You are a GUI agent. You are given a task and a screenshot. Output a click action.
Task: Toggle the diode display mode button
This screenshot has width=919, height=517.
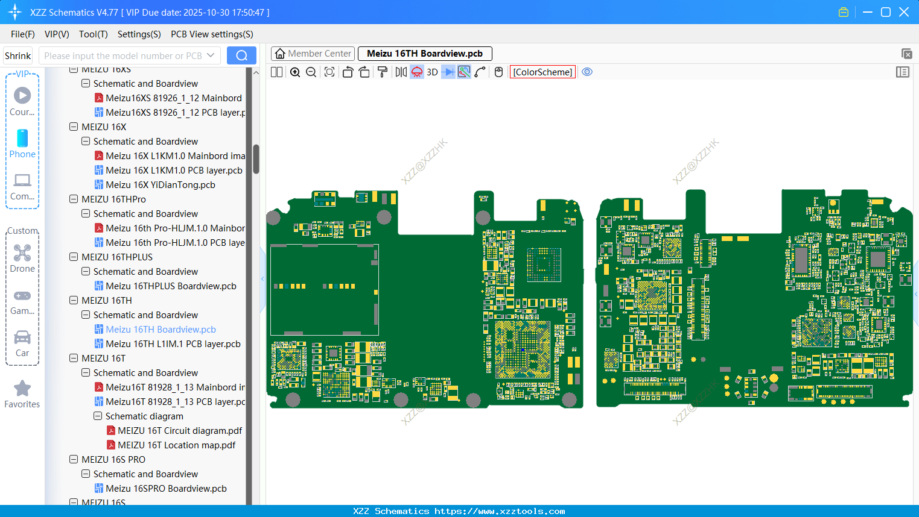(448, 72)
